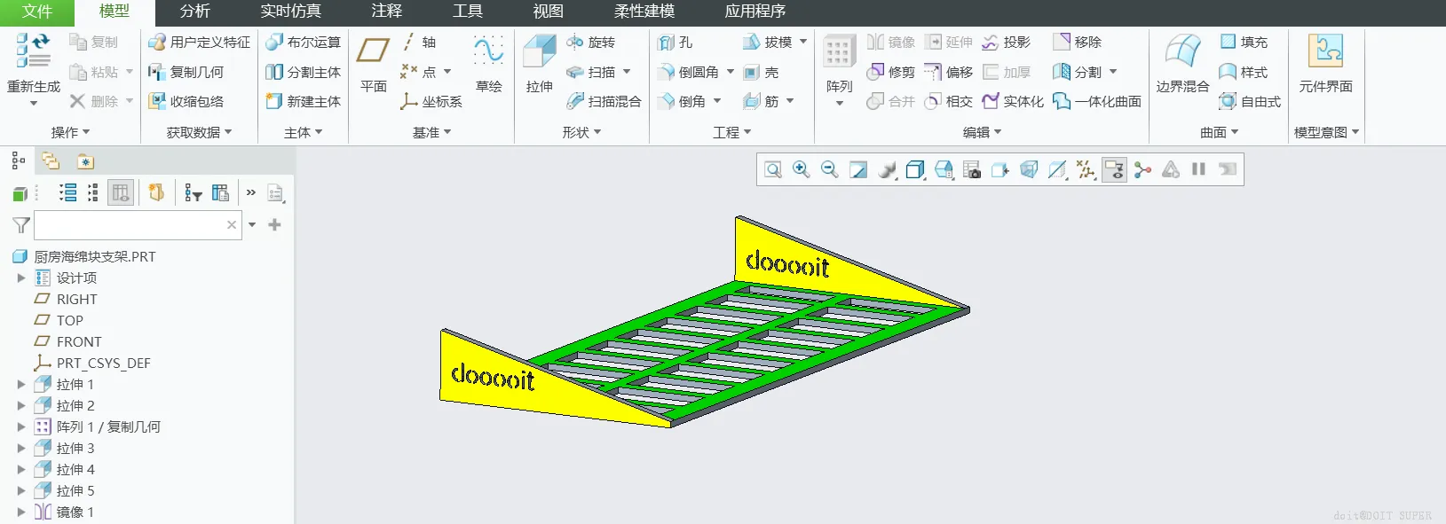Open the 应用程序 tab
Image resolution: width=1446 pixels, height=524 pixels.
tap(755, 12)
